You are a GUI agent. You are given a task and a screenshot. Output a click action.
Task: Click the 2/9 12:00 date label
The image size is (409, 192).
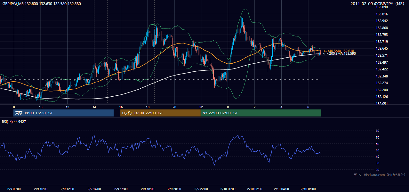tap(67, 189)
